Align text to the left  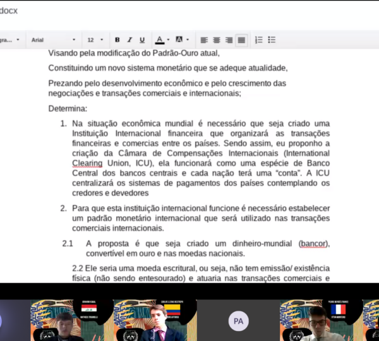[x=204, y=40]
